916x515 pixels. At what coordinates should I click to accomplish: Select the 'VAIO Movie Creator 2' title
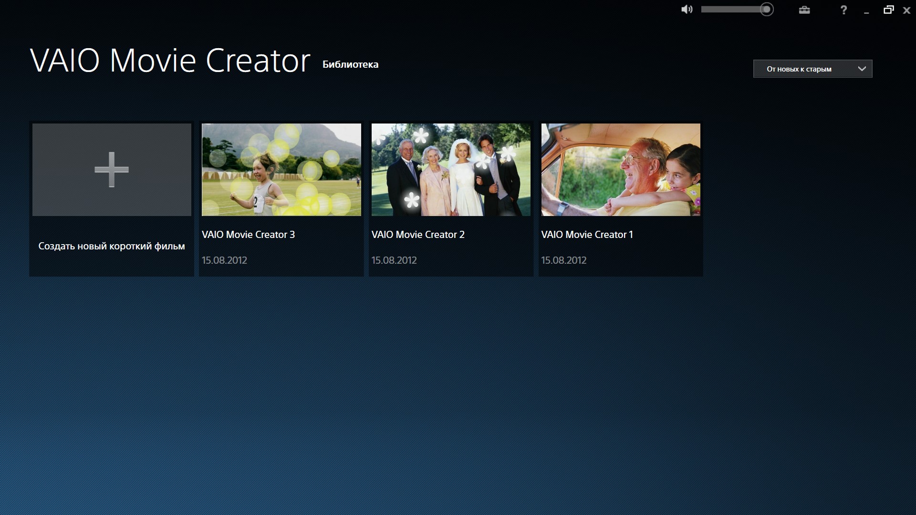(x=418, y=235)
